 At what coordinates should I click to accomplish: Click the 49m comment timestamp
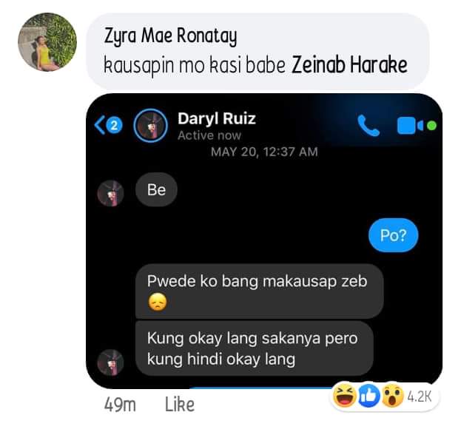[120, 405]
